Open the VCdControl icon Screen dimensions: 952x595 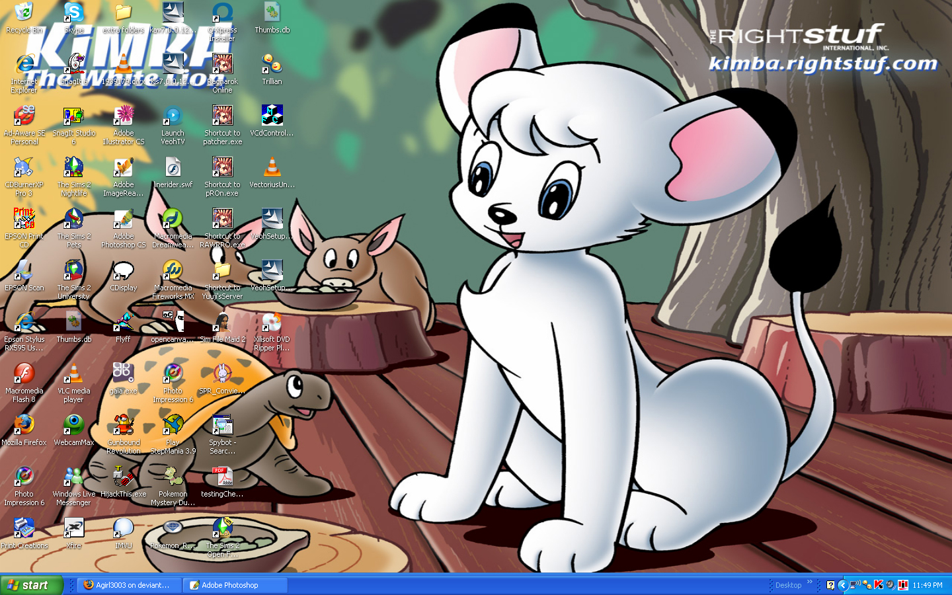[272, 121]
